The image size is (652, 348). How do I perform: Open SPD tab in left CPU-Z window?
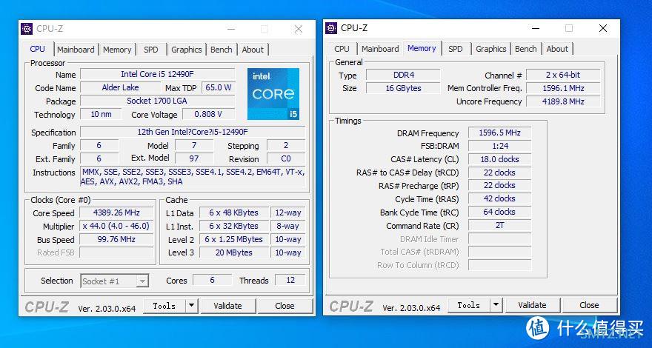tap(151, 50)
